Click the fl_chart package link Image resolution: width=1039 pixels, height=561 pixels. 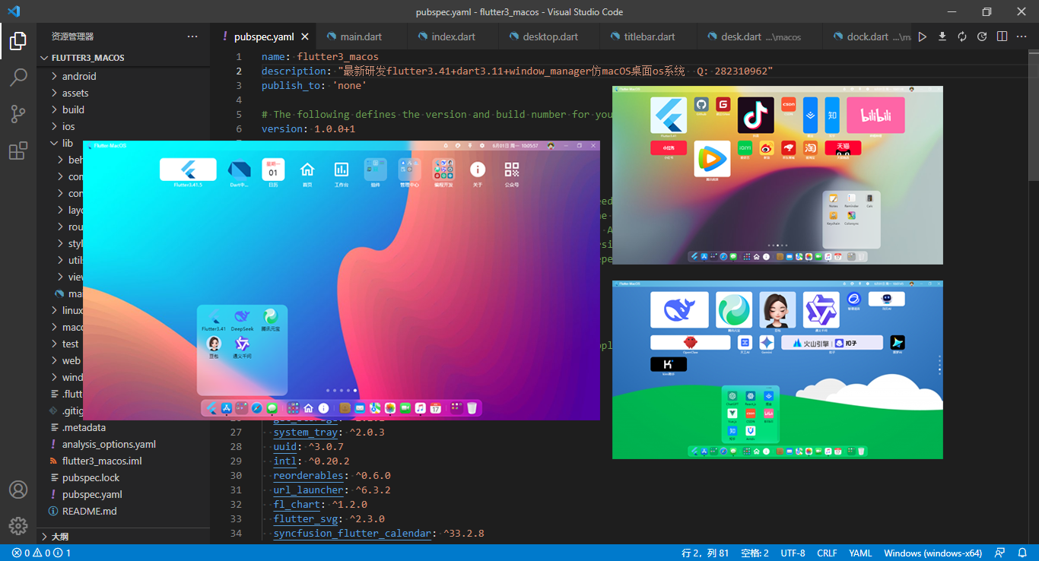[297, 504]
